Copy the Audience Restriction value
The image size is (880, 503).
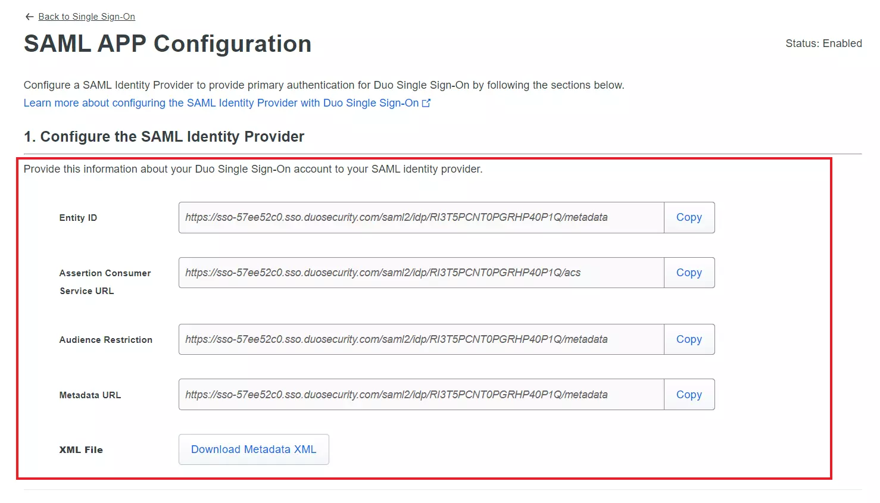click(689, 339)
